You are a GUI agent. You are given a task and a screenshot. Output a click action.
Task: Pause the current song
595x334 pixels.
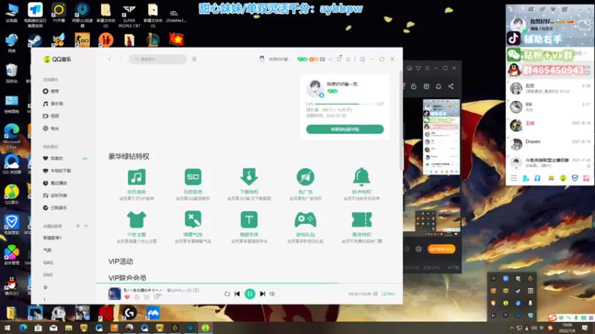(x=250, y=294)
